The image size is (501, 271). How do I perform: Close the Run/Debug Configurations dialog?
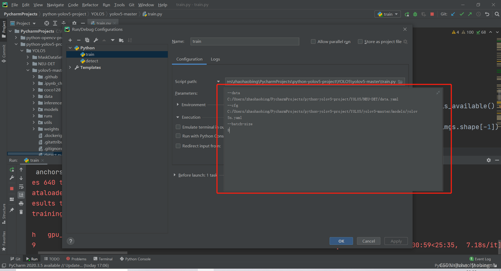pyautogui.click(x=405, y=29)
